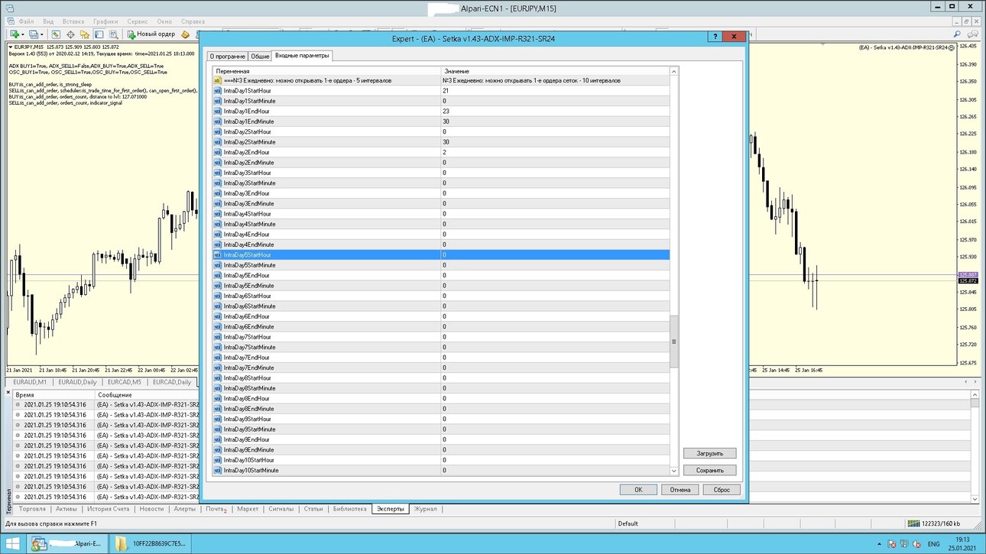The image size is (986, 554).
Task: Click the MetaEditor icon after Новый ордер
Action: pyautogui.click(x=186, y=34)
